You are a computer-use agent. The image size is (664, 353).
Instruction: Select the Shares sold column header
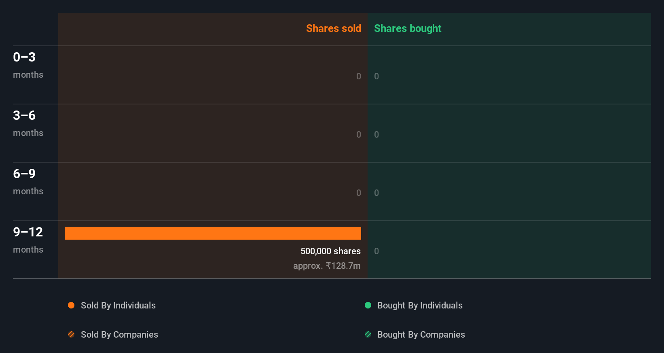(x=333, y=28)
